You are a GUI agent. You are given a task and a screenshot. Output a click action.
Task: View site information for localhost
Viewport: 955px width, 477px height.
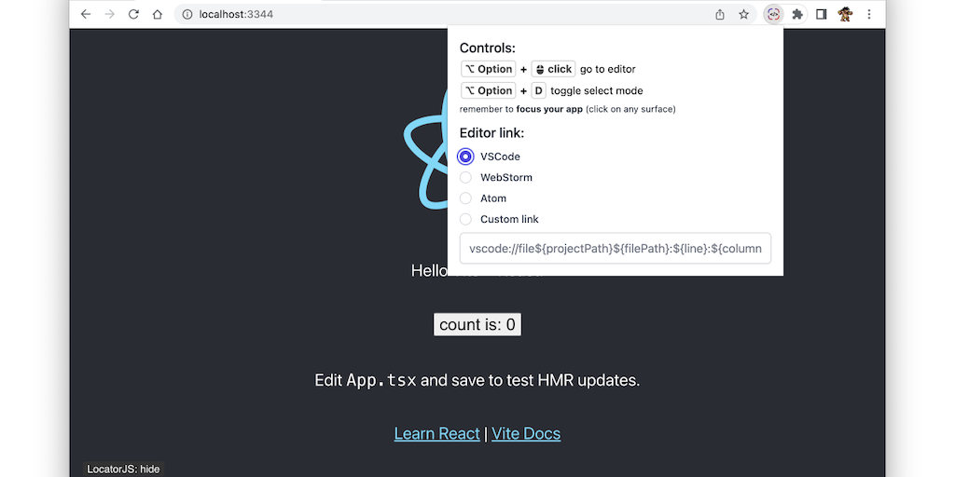[x=187, y=14]
